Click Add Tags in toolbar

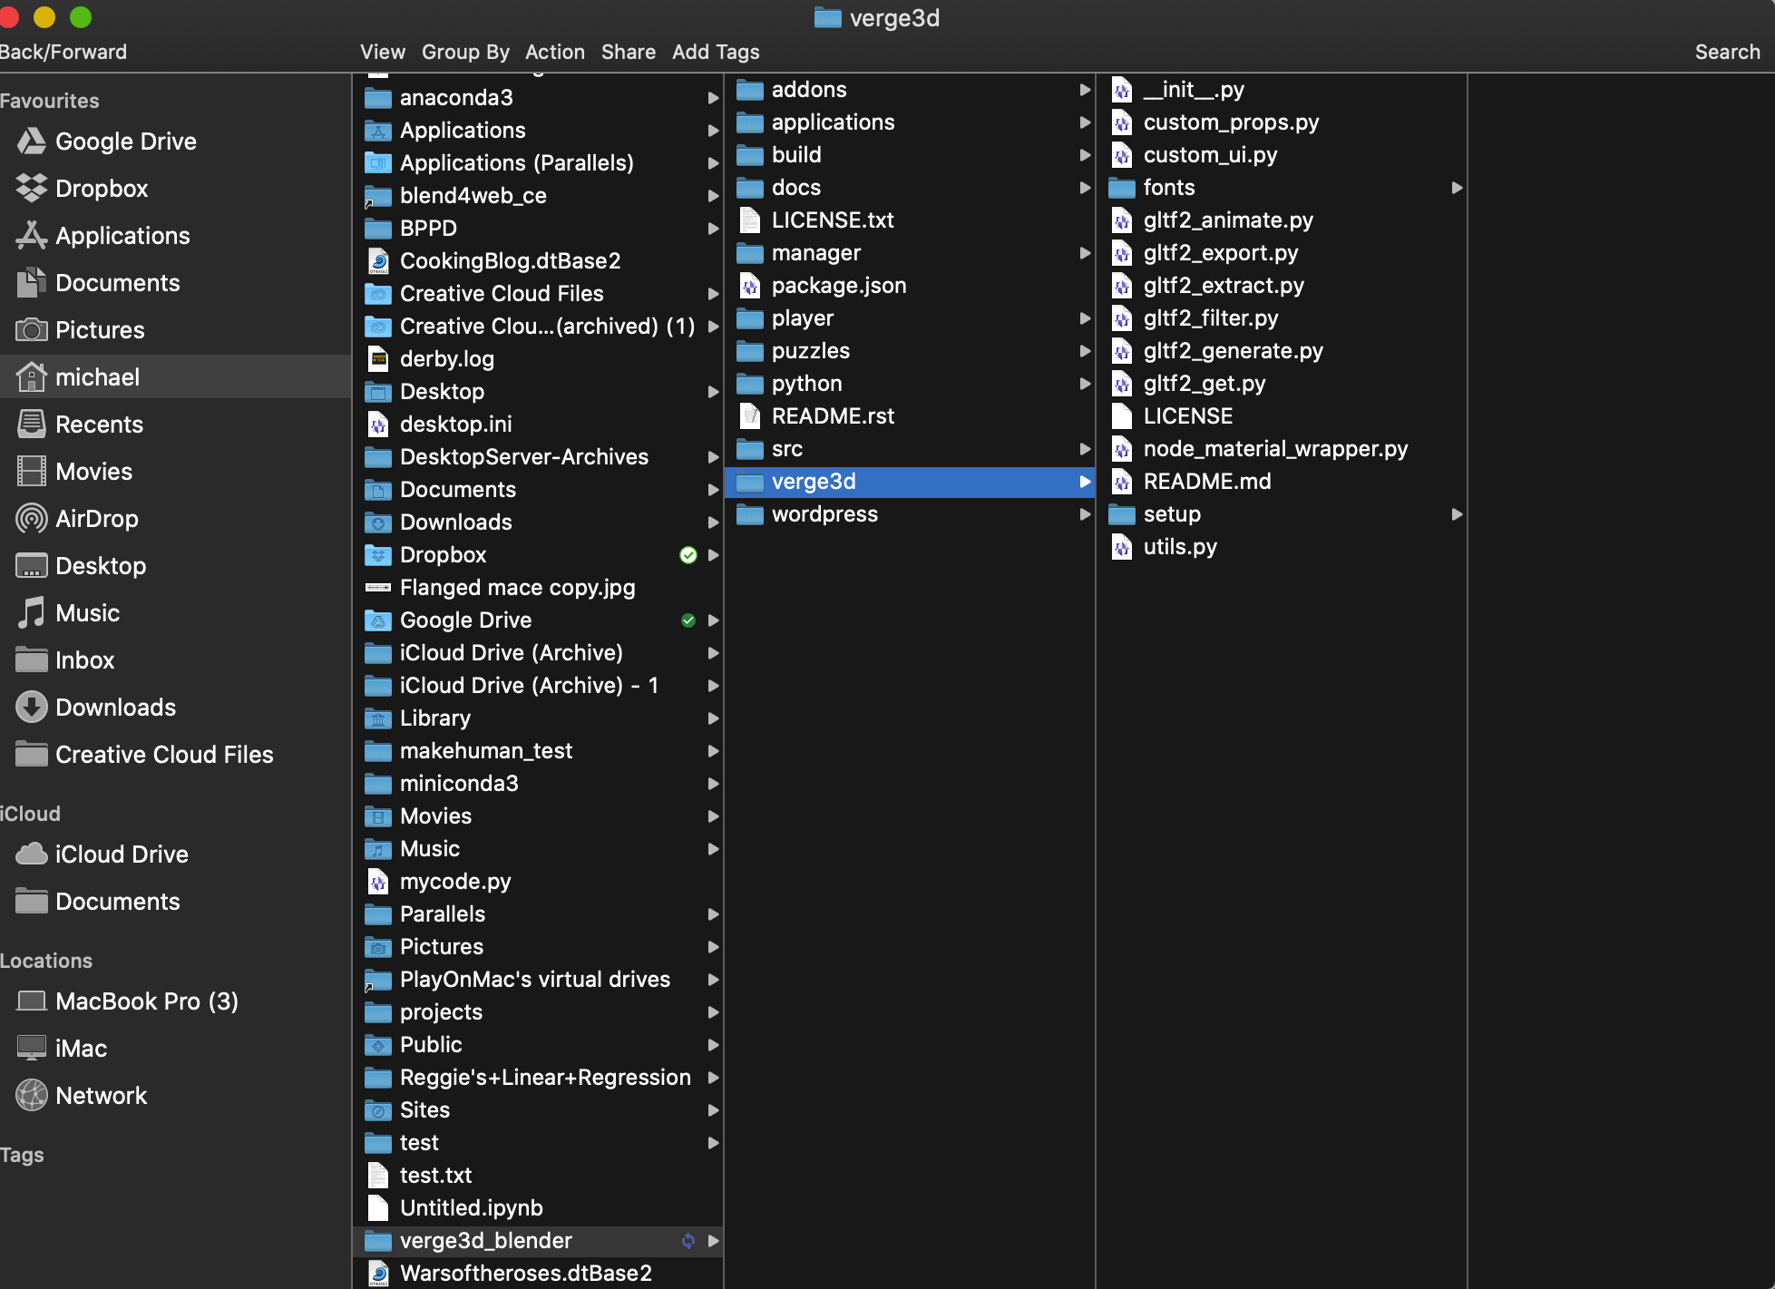coord(716,52)
